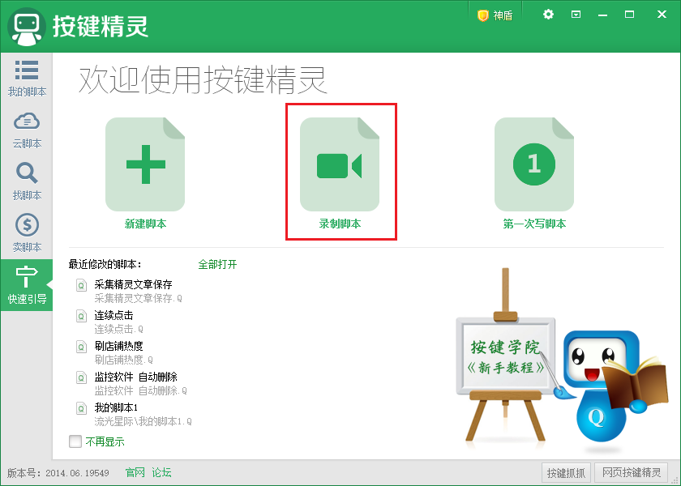This screenshot has width=681, height=486.
Task: Click the 不再显示 label text
Action: point(105,441)
